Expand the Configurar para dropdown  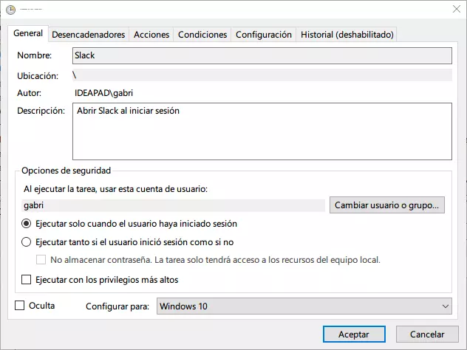click(304, 306)
